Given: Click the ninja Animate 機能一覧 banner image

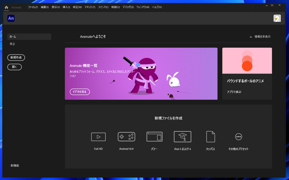Looking at the screenshot, I should (141, 74).
